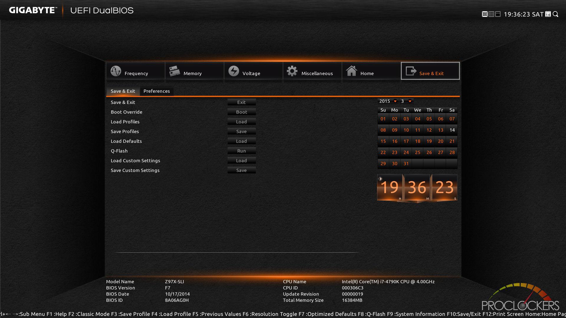Click the Save Custom Settings label
Screen dimensions: 566x318
[x=135, y=170]
